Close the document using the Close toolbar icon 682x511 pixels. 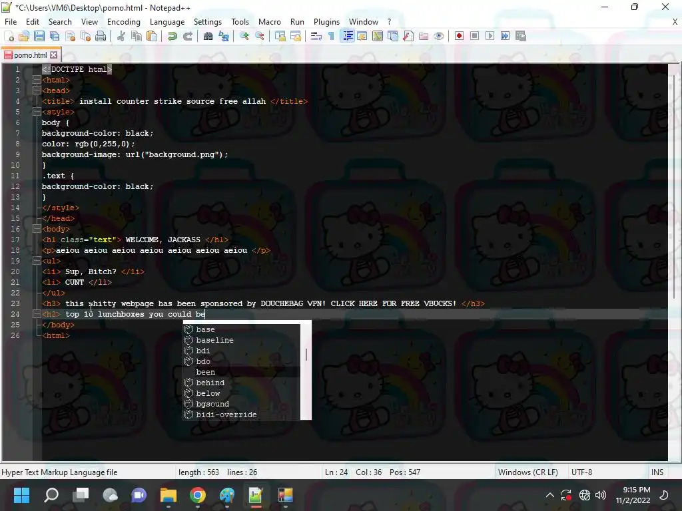(70, 36)
